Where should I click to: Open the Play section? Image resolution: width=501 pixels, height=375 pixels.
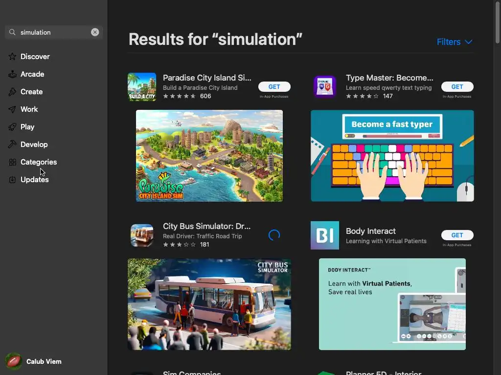pyautogui.click(x=27, y=127)
